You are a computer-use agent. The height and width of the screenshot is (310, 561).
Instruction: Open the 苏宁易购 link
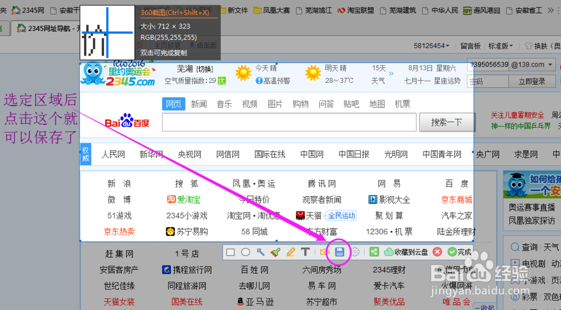pos(187,232)
